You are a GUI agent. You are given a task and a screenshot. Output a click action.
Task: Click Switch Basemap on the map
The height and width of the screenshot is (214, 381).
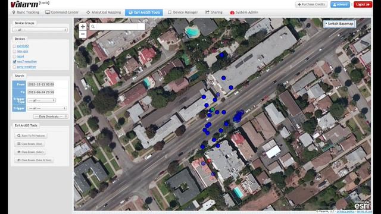point(339,24)
